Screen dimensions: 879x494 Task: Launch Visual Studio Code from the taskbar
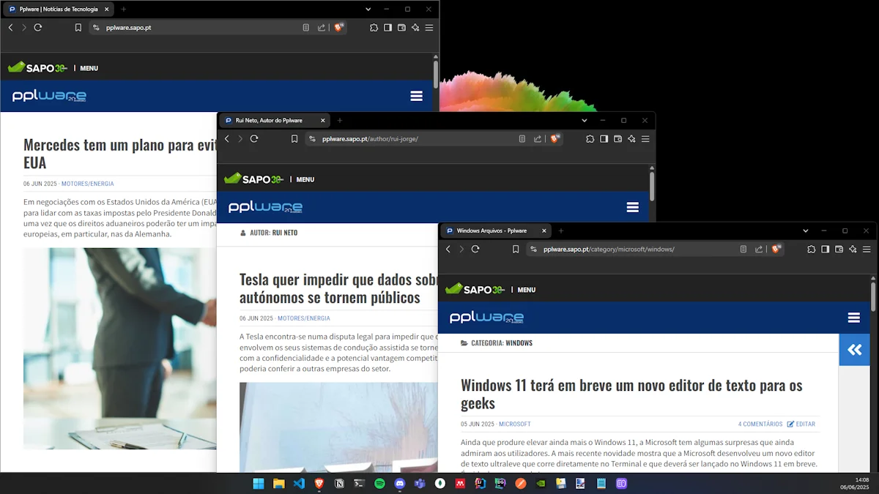(299, 483)
